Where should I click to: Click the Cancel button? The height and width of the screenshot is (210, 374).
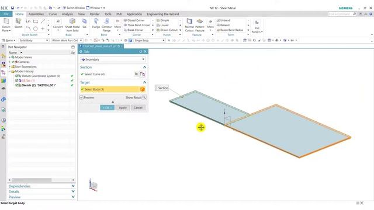click(138, 107)
